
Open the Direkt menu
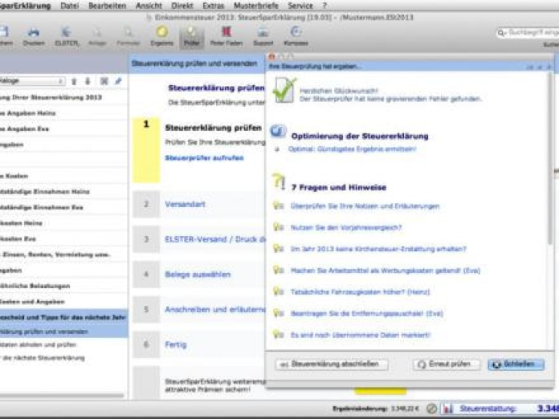(182, 6)
